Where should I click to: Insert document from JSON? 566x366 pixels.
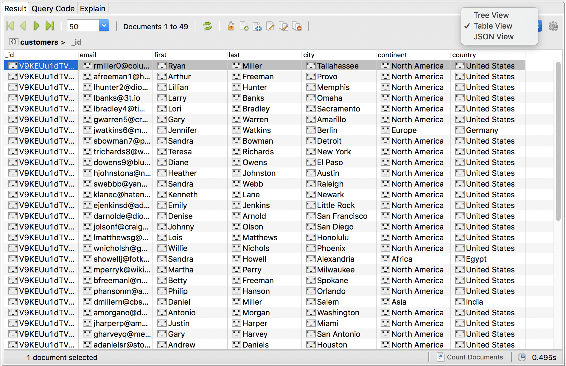tap(257, 26)
